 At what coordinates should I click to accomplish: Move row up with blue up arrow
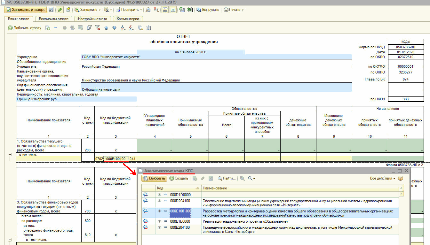[x=107, y=28]
